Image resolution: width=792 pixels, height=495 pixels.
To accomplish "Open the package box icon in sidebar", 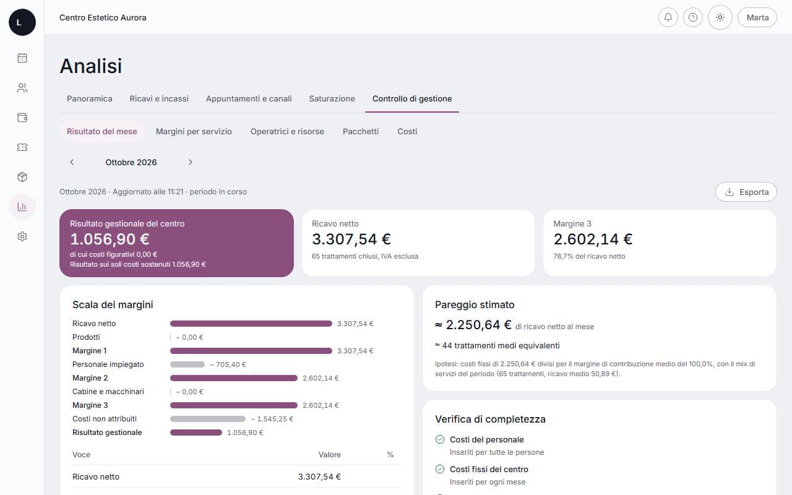I will coord(22,177).
